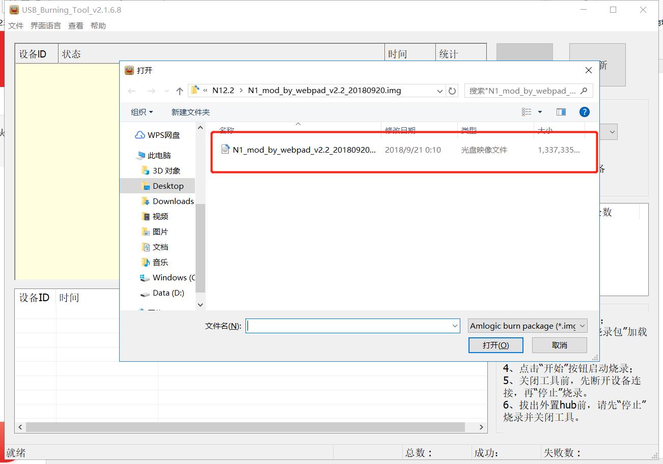Viewport: 663px width, 464px height.
Task: Click the 图片 folder icon in the sidebar
Action: pyautogui.click(x=146, y=232)
